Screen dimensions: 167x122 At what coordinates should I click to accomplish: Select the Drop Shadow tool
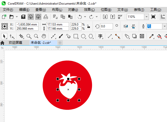click(x=134, y=36)
